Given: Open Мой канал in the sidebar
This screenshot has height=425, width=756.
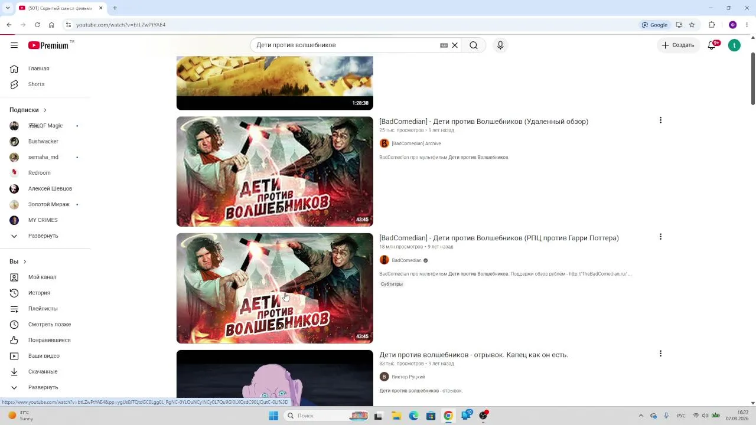Looking at the screenshot, I should 43,277.
